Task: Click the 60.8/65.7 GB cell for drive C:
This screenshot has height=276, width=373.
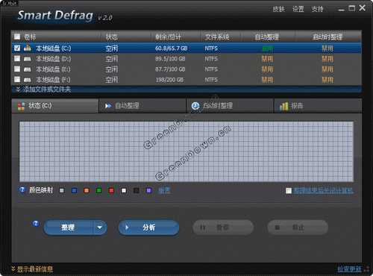Action: coord(172,48)
